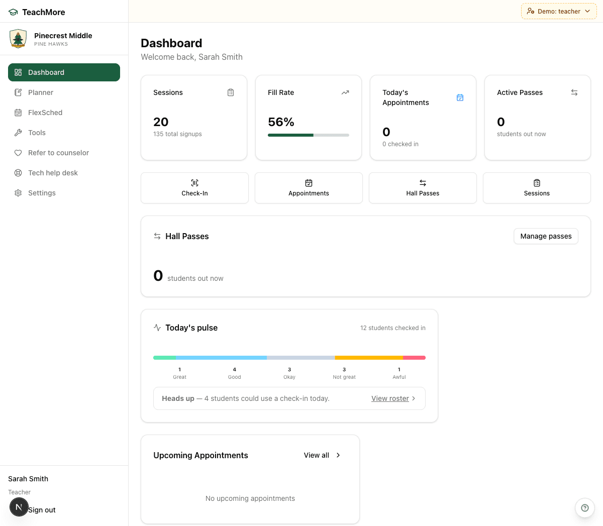Image resolution: width=603 pixels, height=526 pixels.
Task: Click 12 students checked in text
Action: (x=393, y=328)
